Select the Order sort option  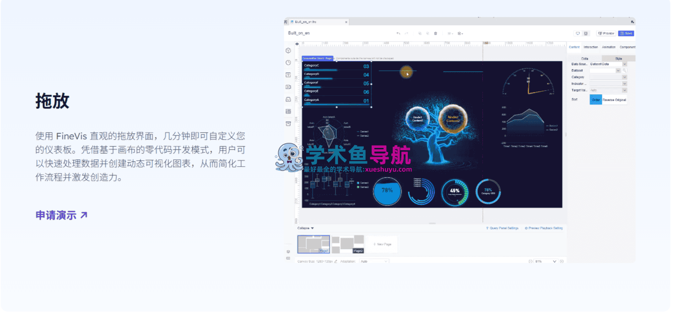(x=596, y=99)
